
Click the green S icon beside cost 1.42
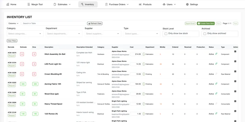click(144, 114)
